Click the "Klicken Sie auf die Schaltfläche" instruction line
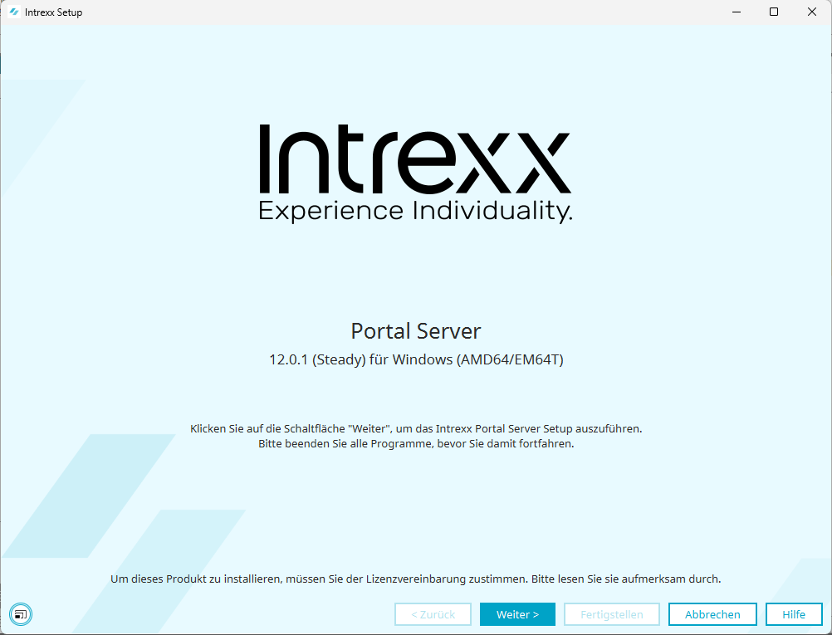 point(415,429)
